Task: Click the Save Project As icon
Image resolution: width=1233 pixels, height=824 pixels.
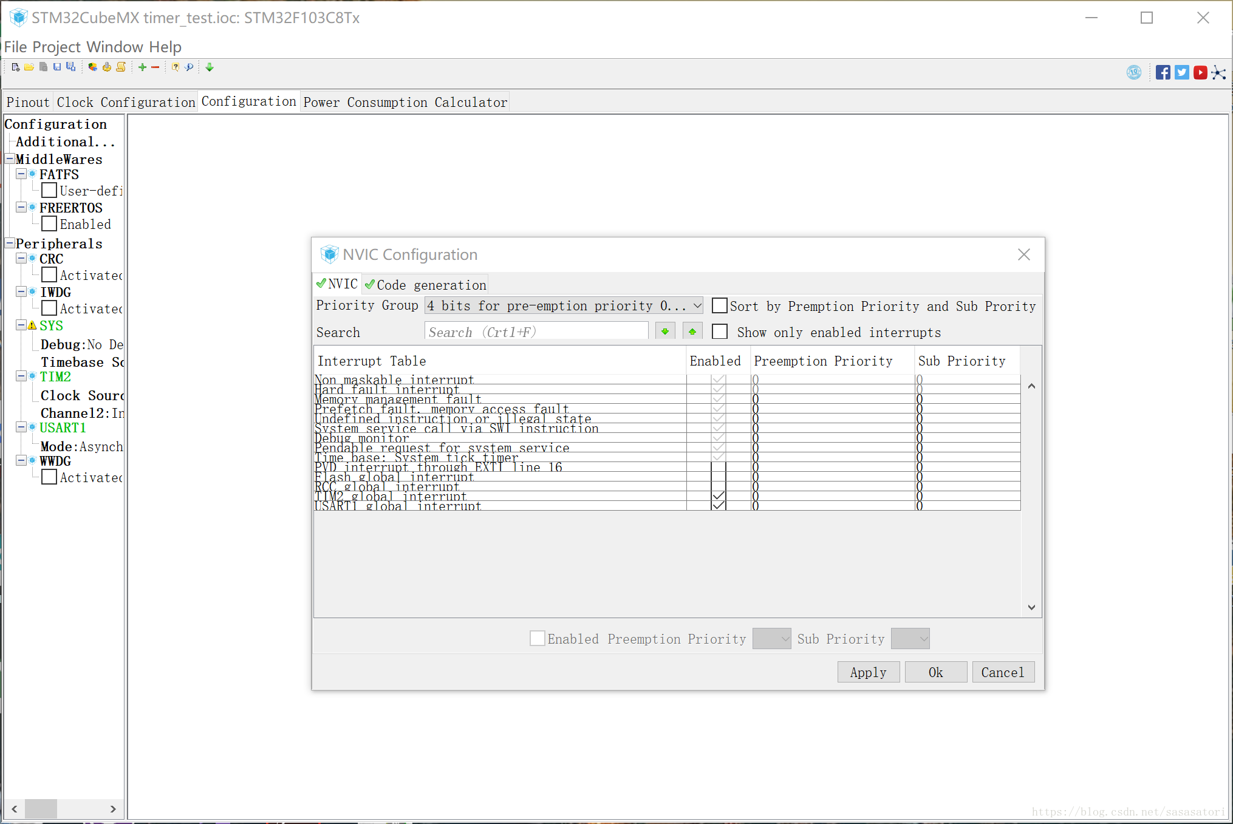Action: tap(71, 67)
